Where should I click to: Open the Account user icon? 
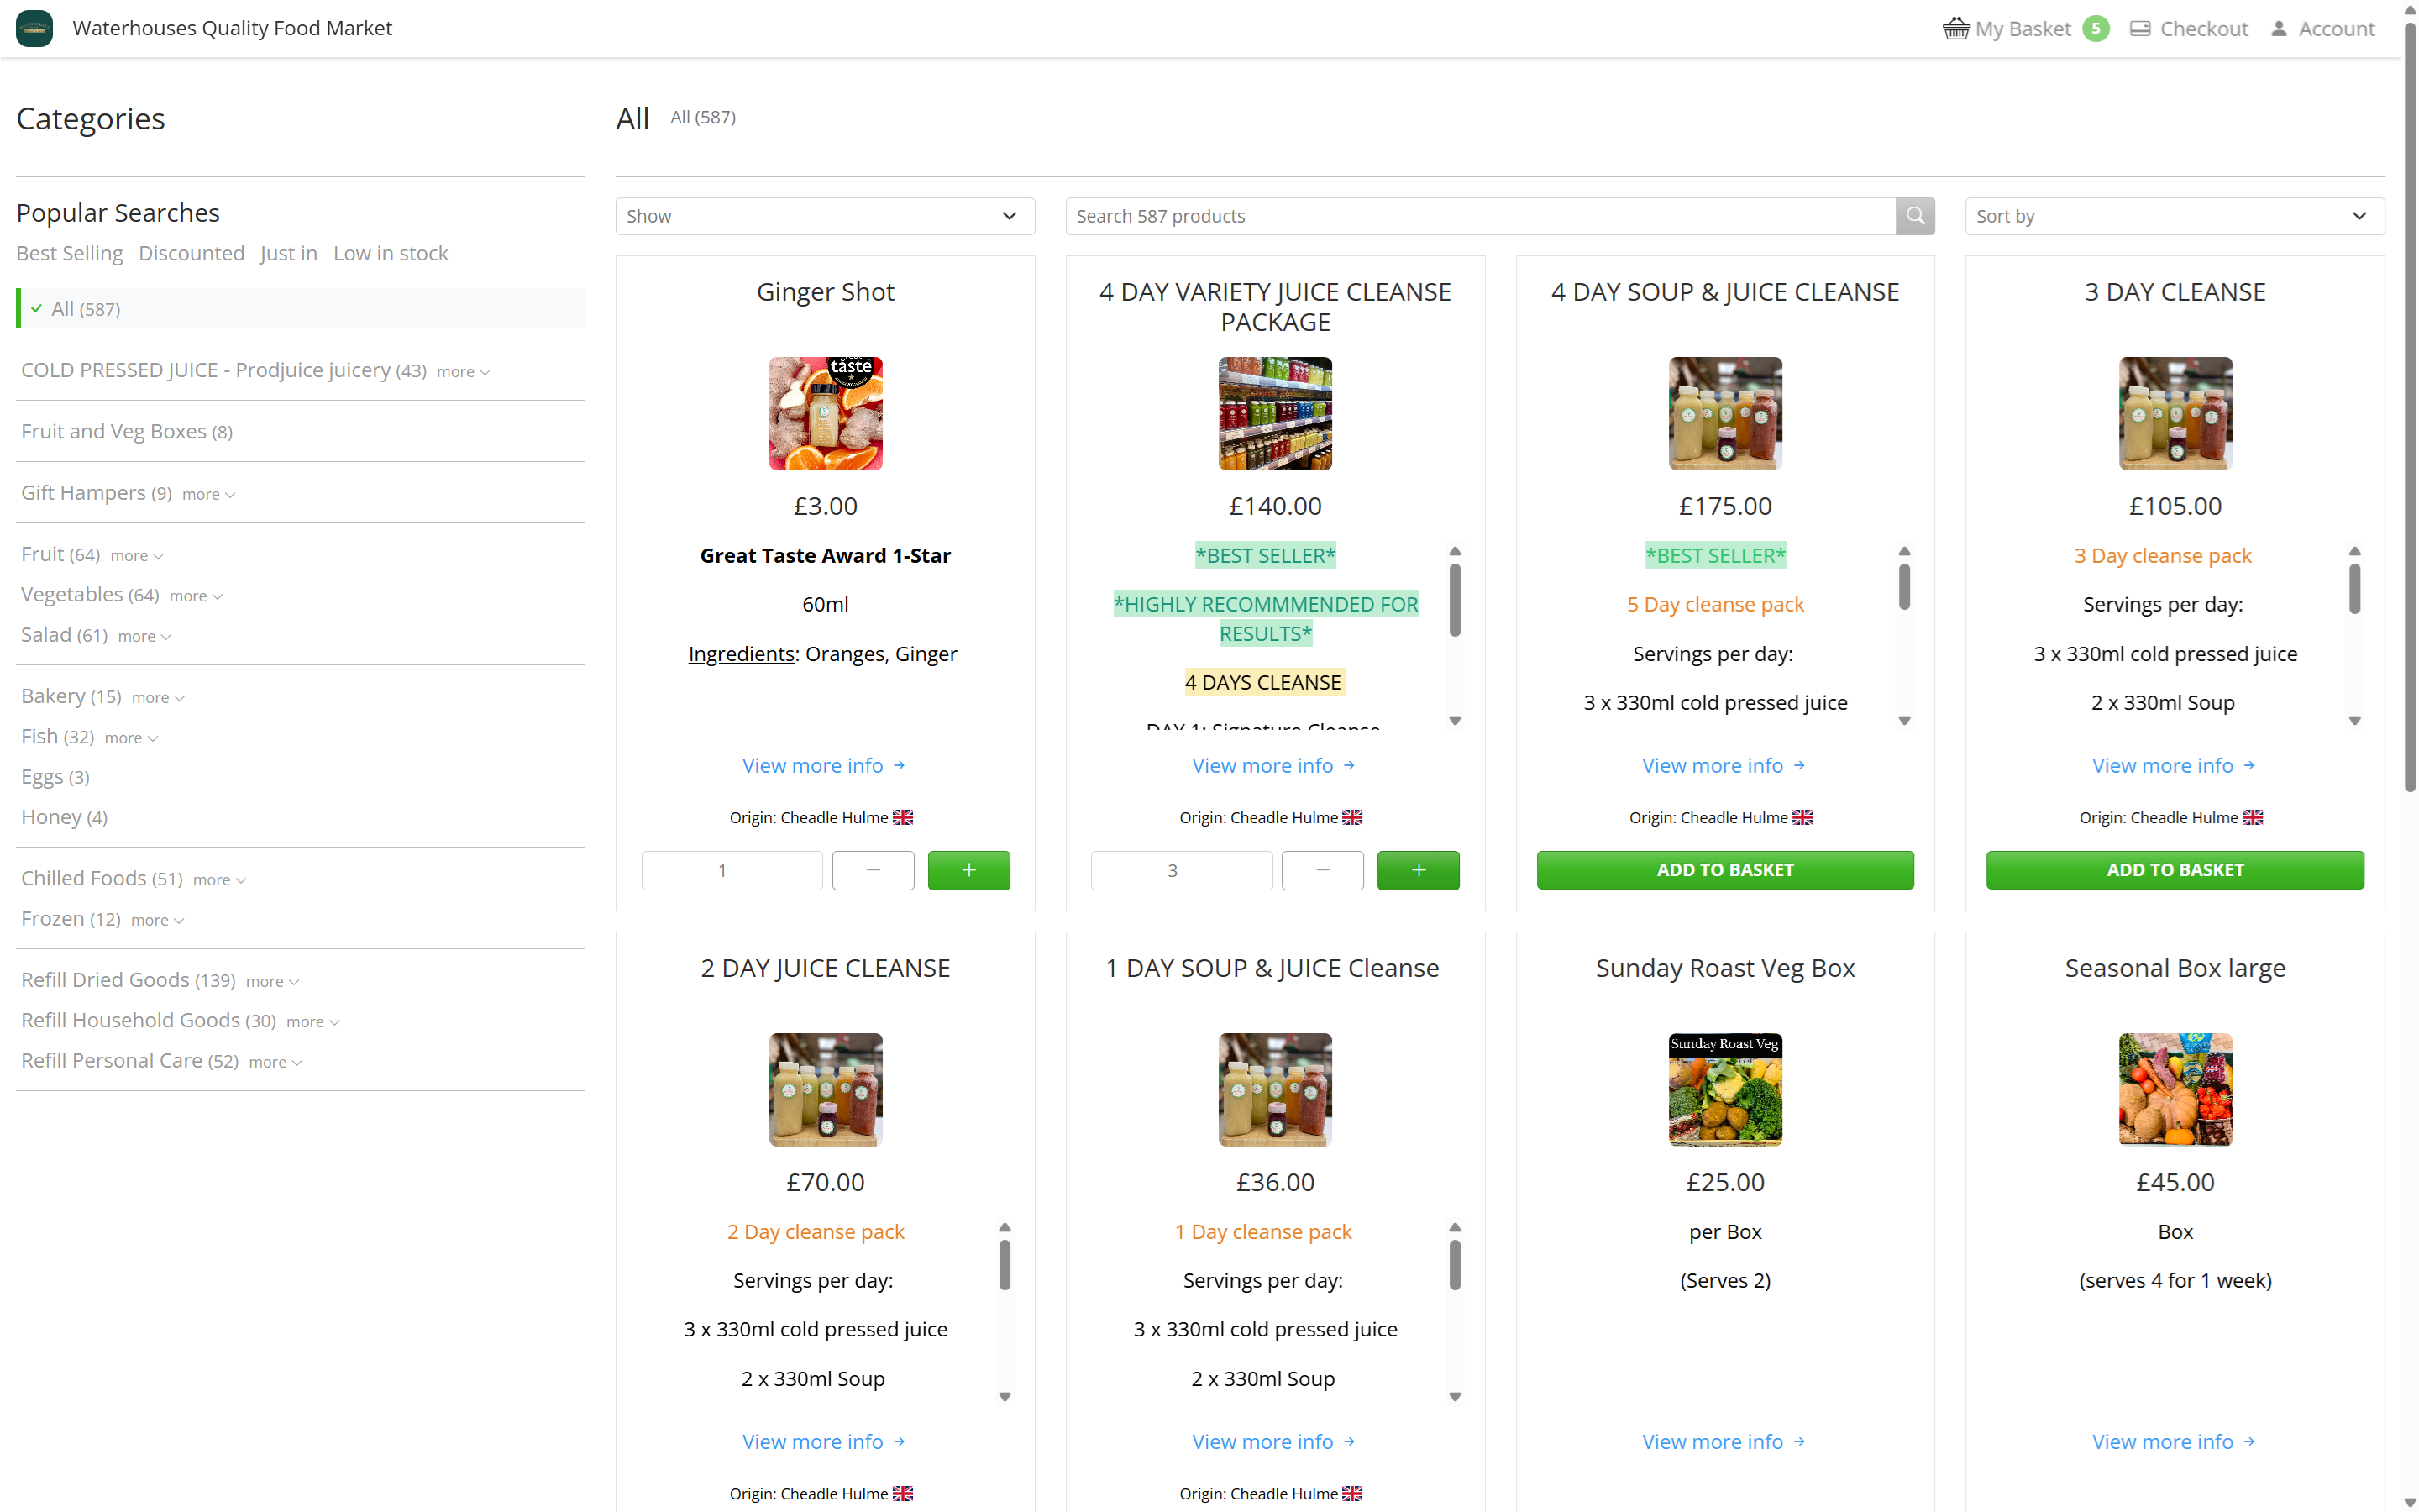[x=2278, y=29]
